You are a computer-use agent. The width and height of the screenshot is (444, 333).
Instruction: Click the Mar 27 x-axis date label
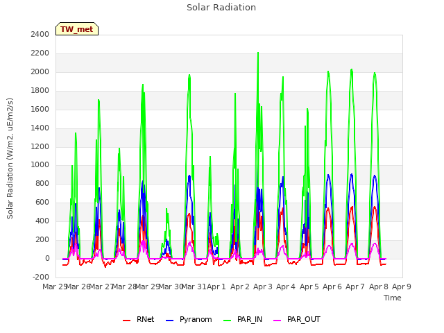pyautogui.click(x=101, y=287)
